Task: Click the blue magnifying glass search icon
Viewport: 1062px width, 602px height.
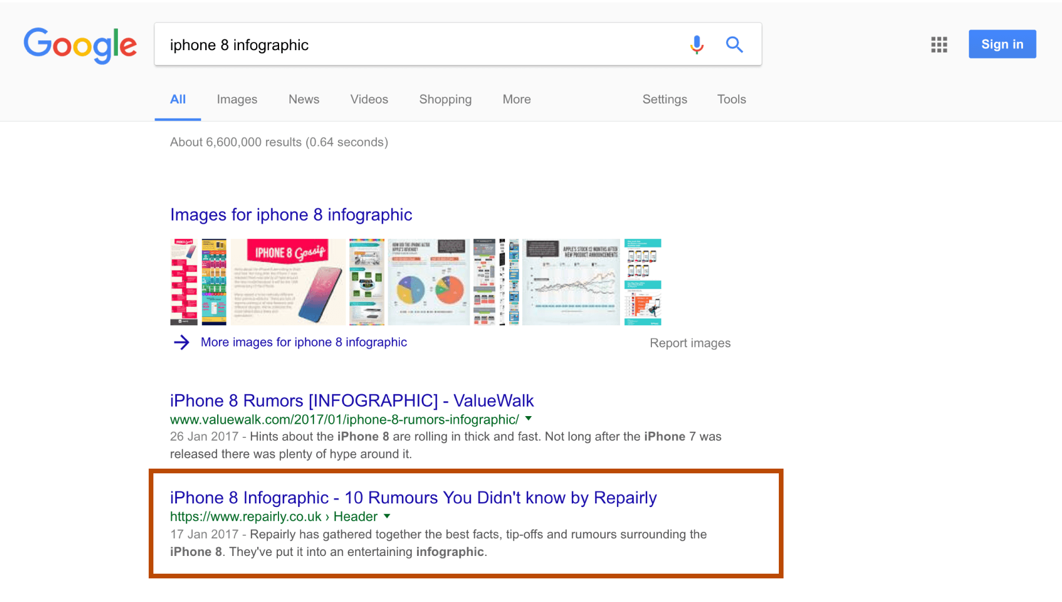Action: (734, 45)
